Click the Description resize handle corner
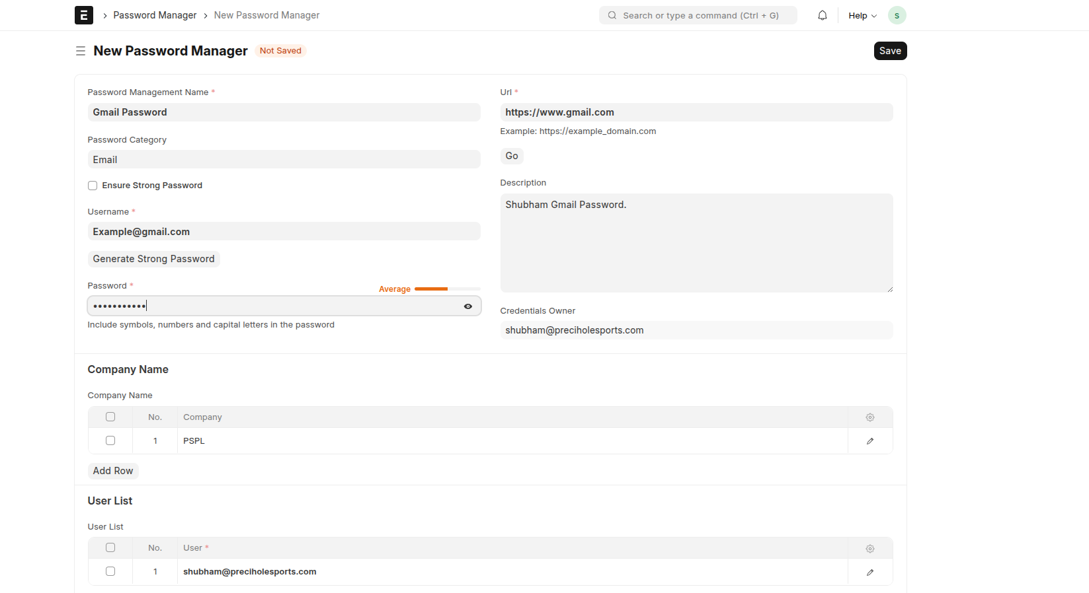Viewport: 1089px width, 593px height. 890,289
